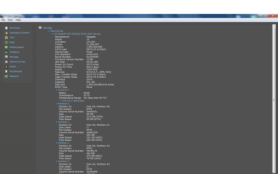Collapse the Partition 3 node
The height and width of the screenshot is (174, 278).
pyautogui.click(x=56, y=161)
